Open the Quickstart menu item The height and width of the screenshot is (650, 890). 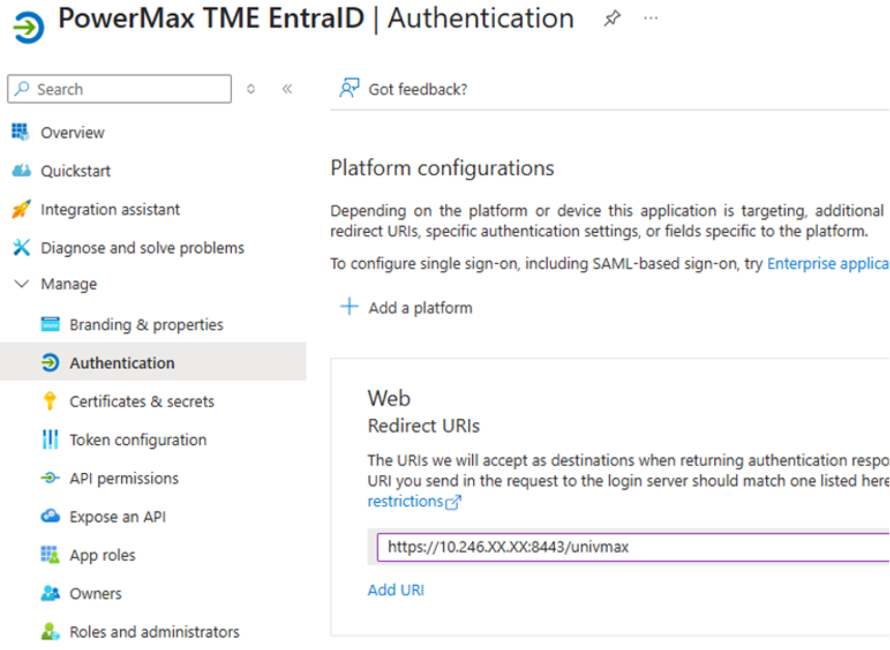coord(75,171)
